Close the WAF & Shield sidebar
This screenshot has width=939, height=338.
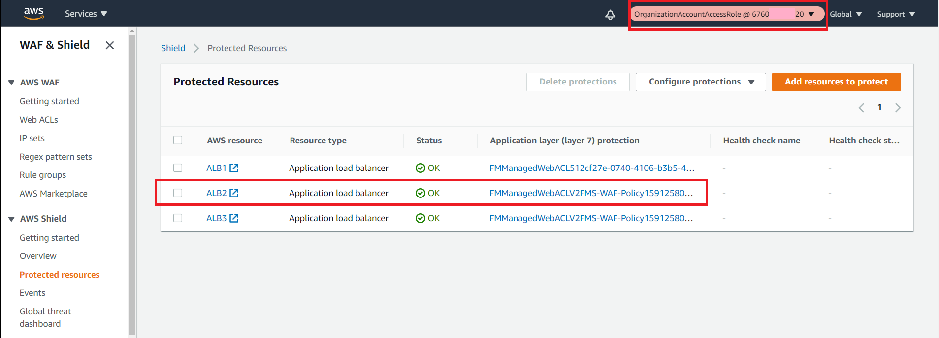click(110, 45)
